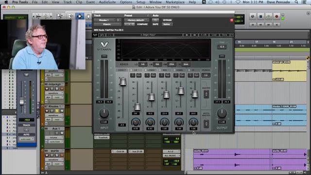This screenshot has width=311, height=175.
Task: Select the Trim tool
Action: pyautogui.click(x=70, y=16)
